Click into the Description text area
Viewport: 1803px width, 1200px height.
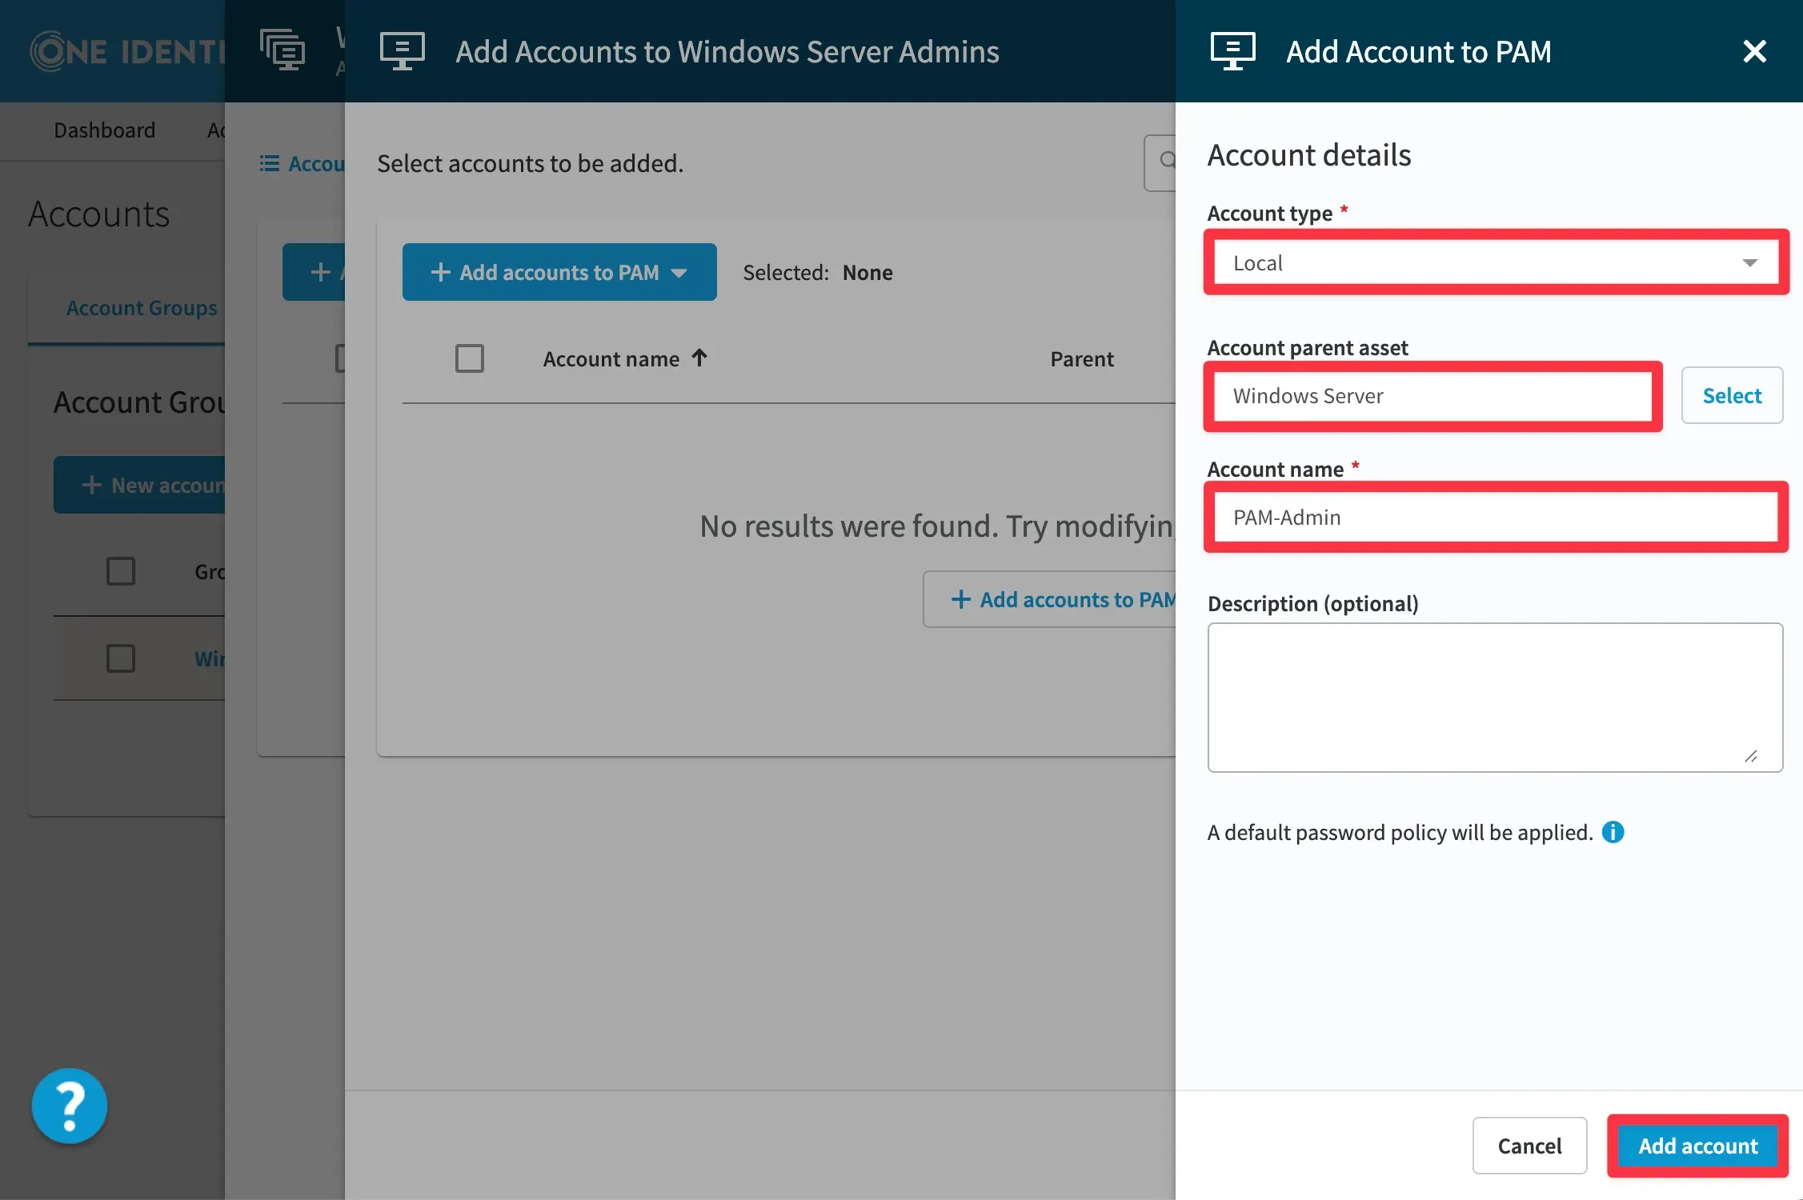1494,696
